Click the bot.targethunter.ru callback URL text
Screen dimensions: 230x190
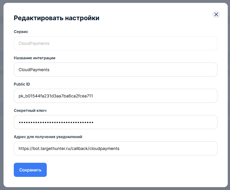(x=69, y=148)
